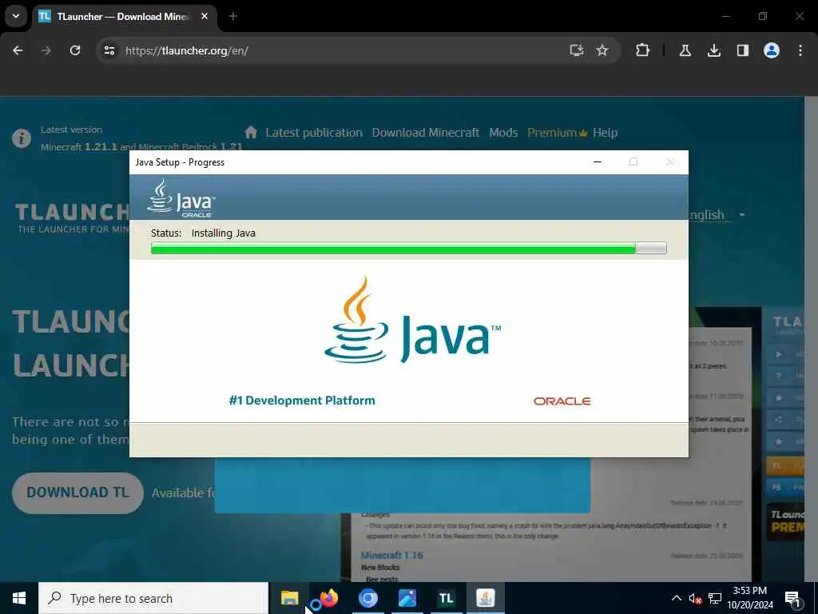Click the web page vertical scrollbar
818x614 pixels.
pyautogui.click(x=812, y=339)
